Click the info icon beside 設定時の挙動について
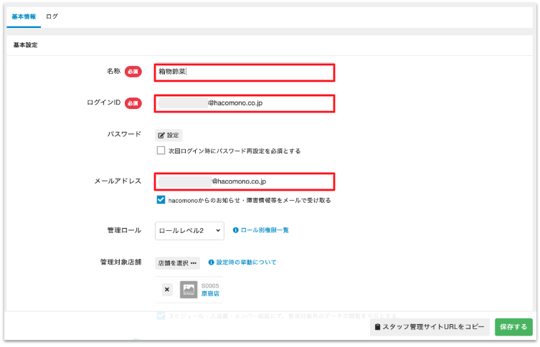The width and height of the screenshot is (540, 347). coord(212,262)
